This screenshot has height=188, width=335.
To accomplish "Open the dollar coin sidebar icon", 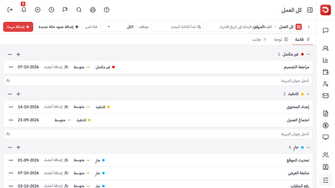I will [x=326, y=125].
